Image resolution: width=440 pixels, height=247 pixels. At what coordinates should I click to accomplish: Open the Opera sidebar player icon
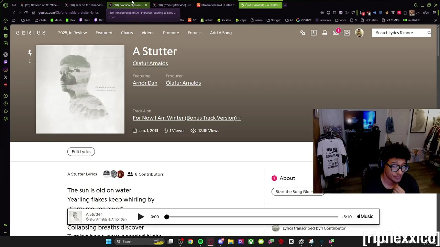pos(5,96)
